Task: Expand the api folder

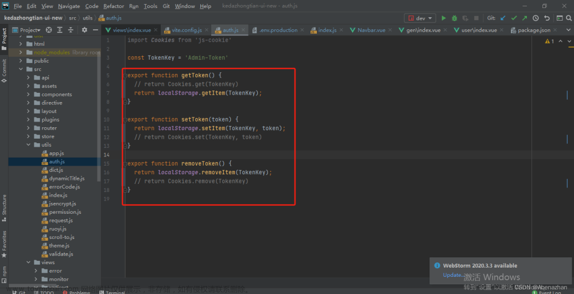Action: point(29,77)
